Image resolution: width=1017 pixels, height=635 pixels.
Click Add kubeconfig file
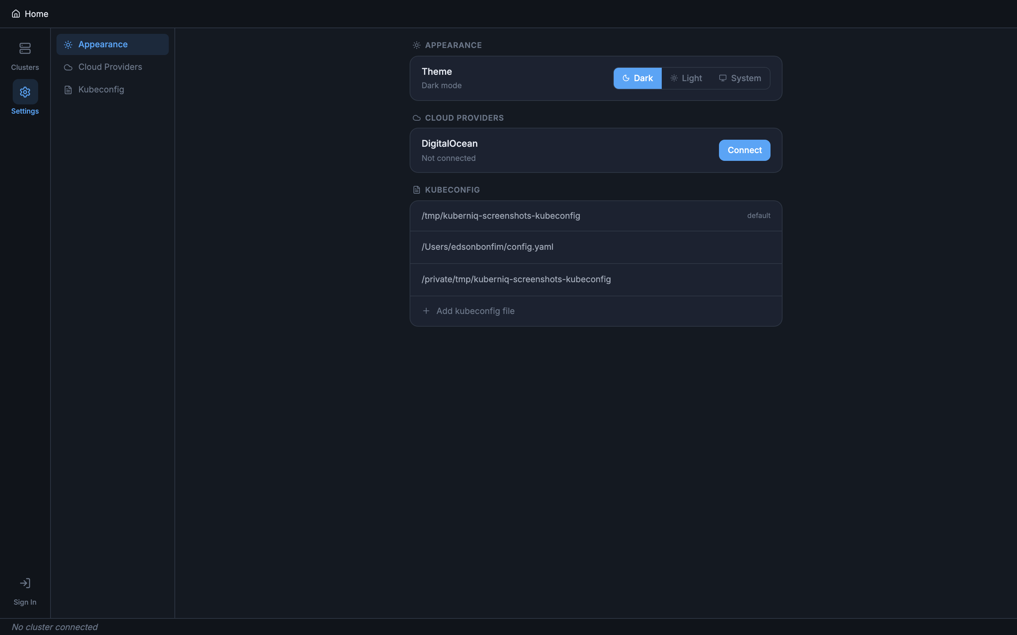tap(475, 311)
